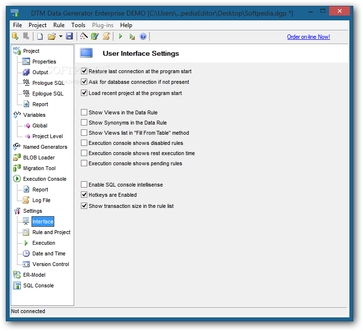363x331 pixels.
Task: Save the project with the floppy disk icon
Action: pyautogui.click(x=69, y=36)
